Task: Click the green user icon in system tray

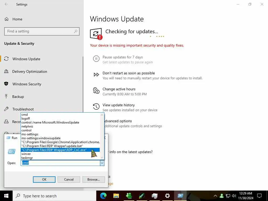Action: pos(222,196)
